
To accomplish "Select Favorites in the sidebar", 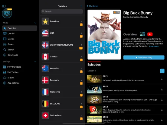I will click(20, 28).
